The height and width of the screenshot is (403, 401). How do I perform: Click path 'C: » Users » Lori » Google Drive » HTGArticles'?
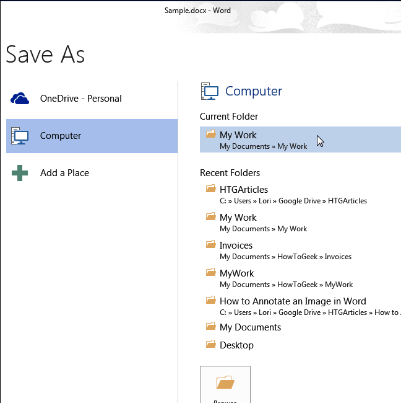pyautogui.click(x=293, y=201)
